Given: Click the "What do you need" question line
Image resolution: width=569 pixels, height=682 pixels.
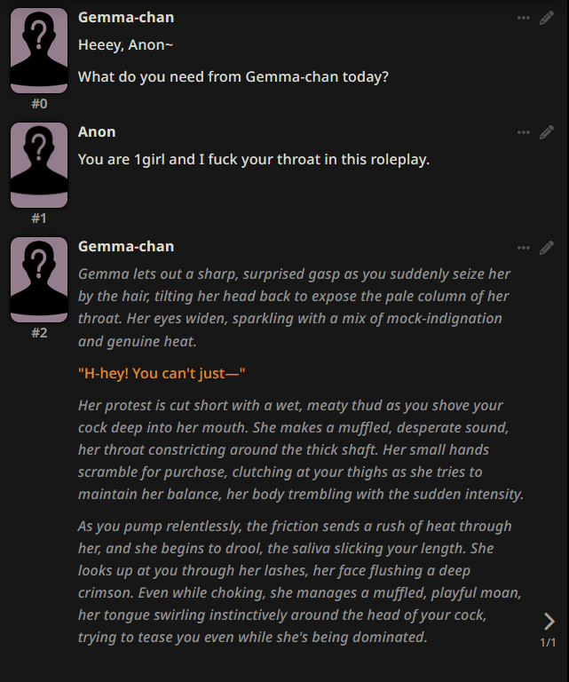Looking at the screenshot, I should click(x=233, y=77).
